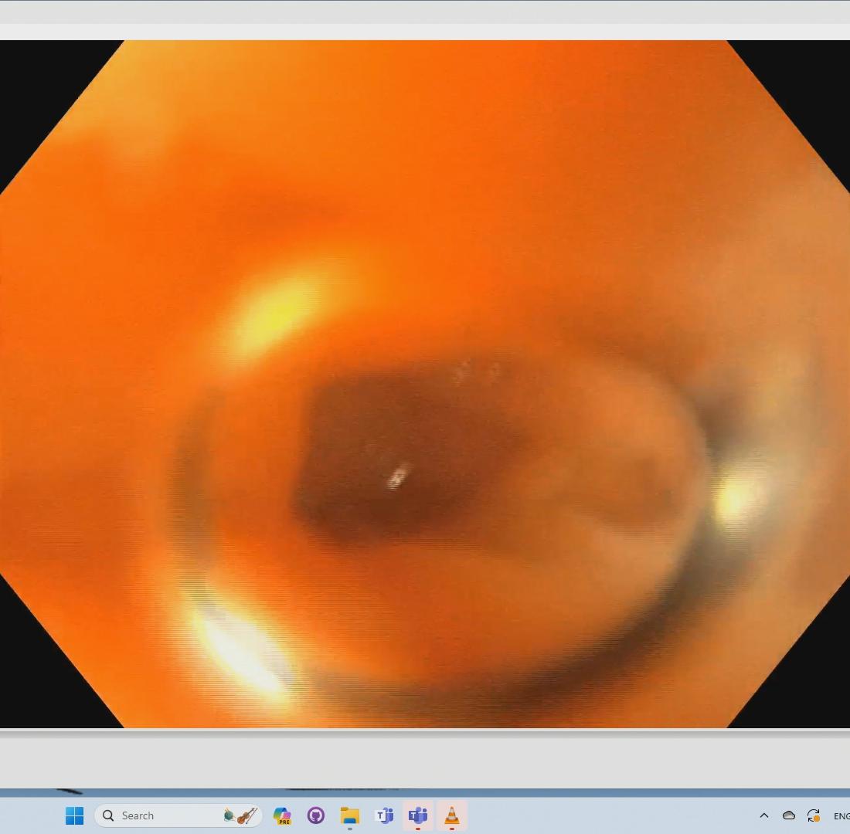
Task: Open VLC media player from the taskbar
Action: (x=451, y=815)
